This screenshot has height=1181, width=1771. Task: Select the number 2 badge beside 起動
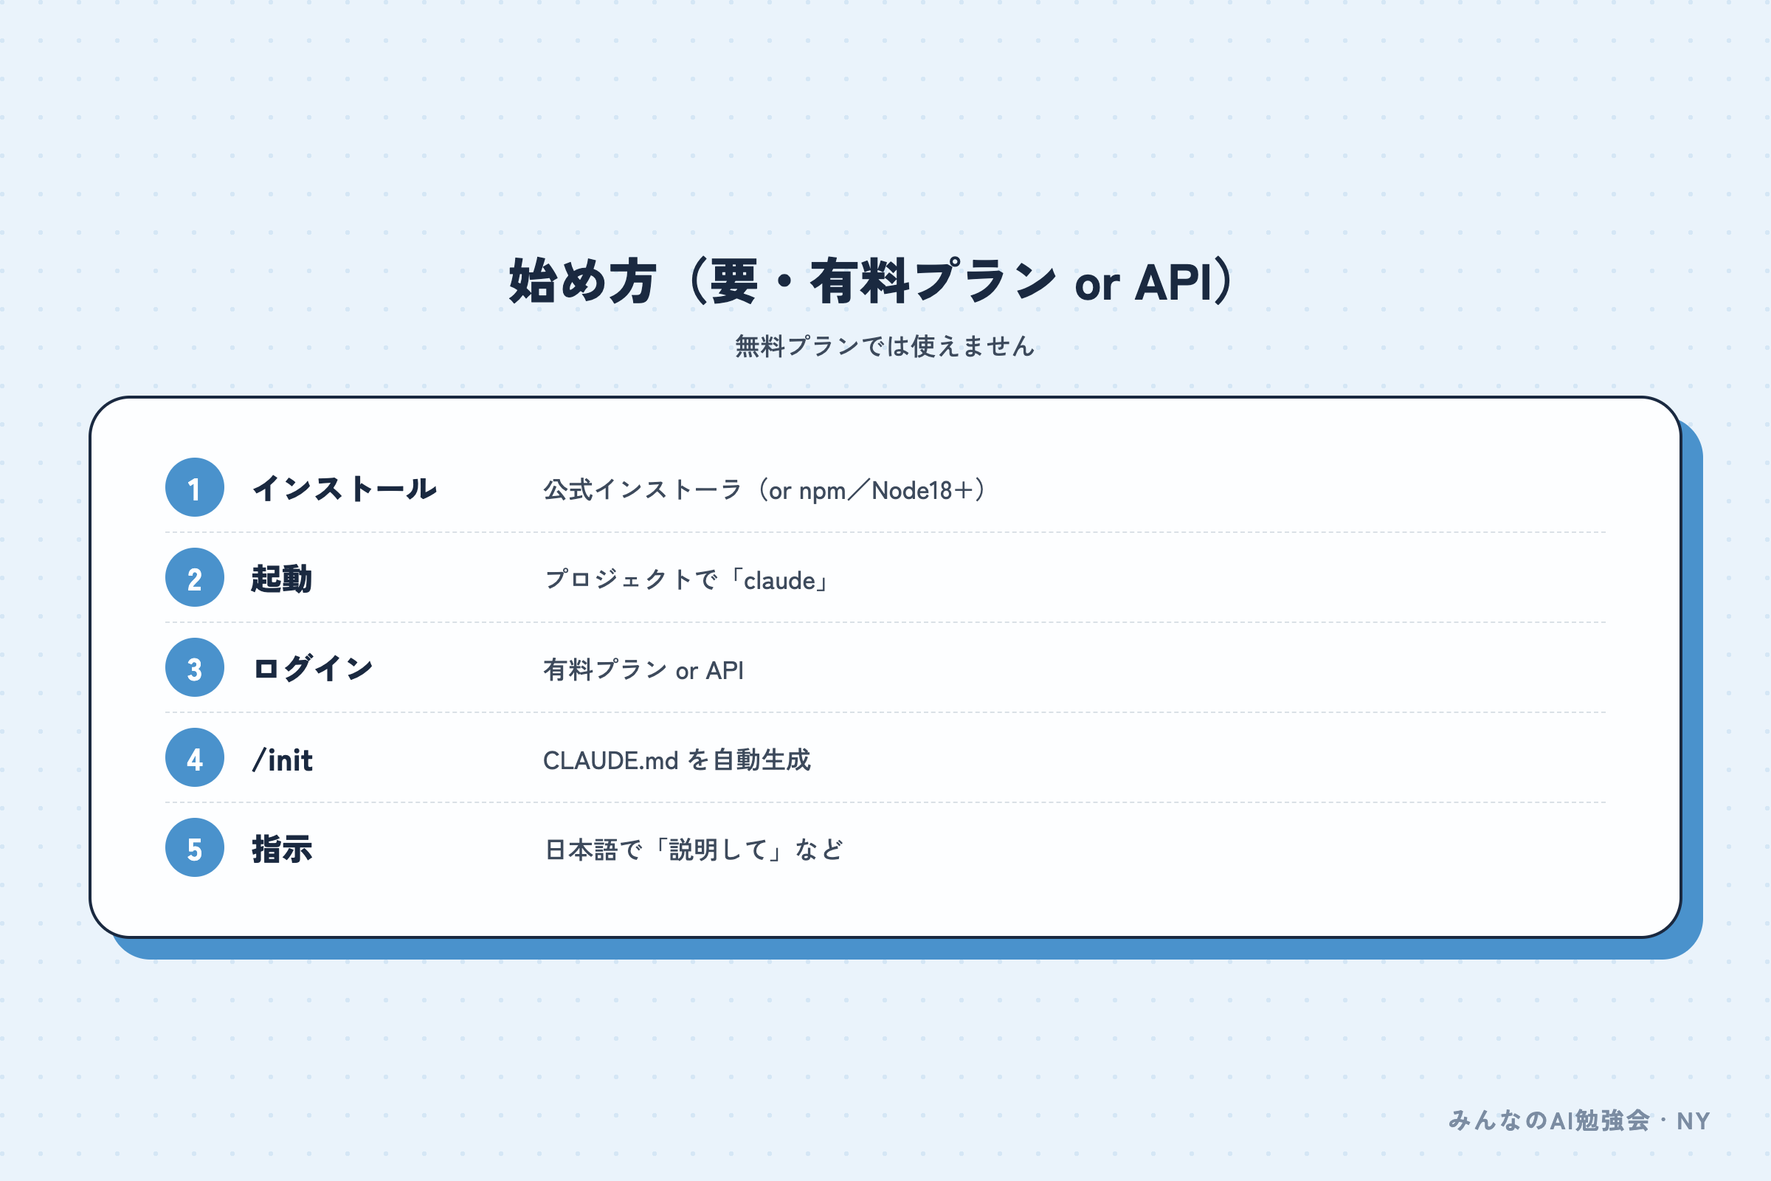194,578
